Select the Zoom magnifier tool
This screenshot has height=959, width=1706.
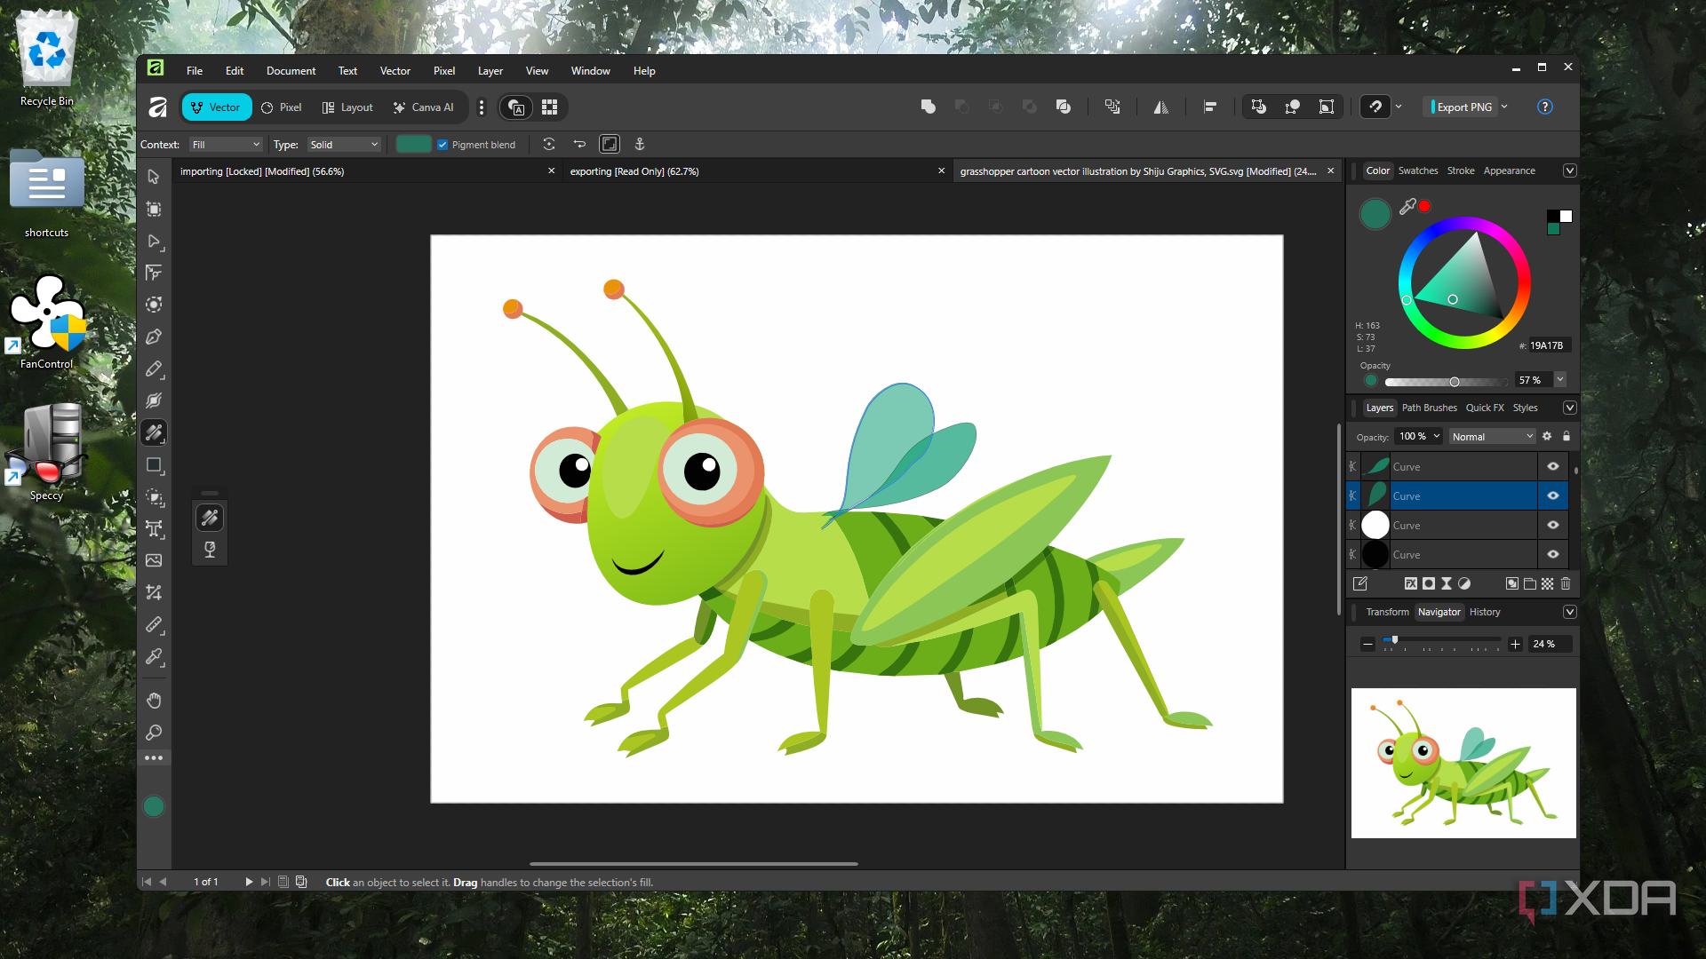[x=154, y=733]
